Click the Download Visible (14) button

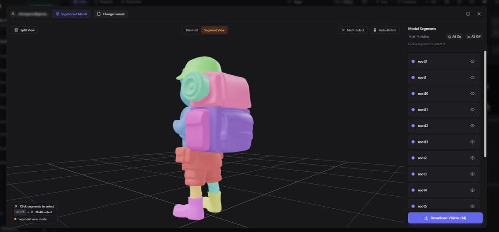(445, 218)
